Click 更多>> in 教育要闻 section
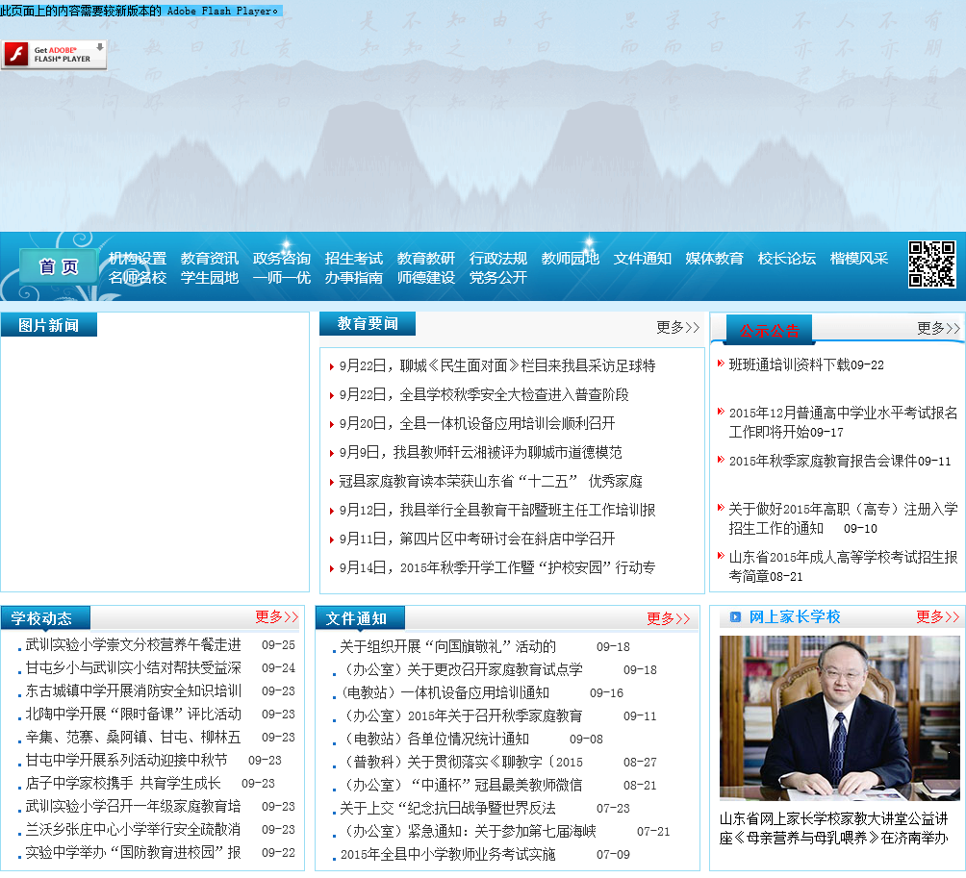Image resolution: width=966 pixels, height=878 pixels. (677, 327)
